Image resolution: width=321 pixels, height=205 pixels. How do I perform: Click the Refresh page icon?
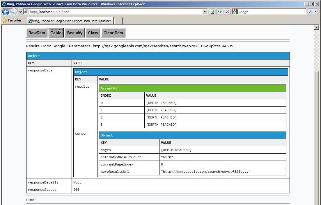(220, 12)
